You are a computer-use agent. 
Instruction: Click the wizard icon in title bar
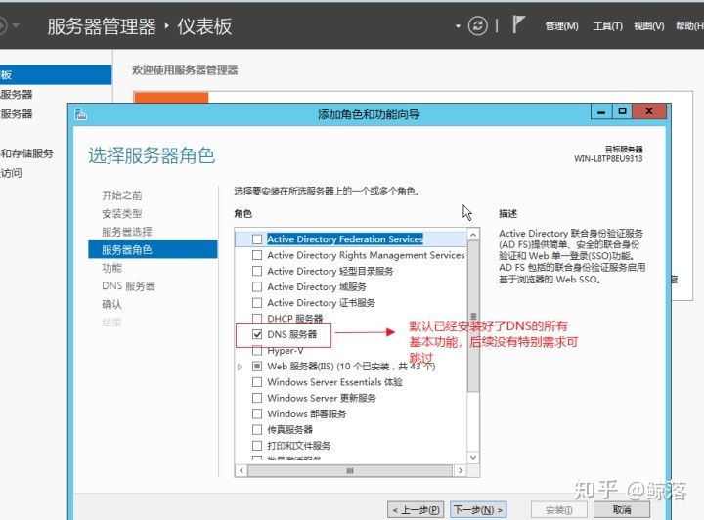click(81, 114)
